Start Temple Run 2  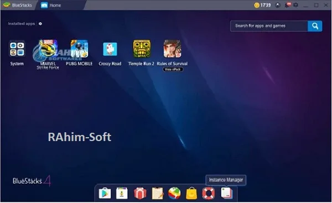(x=142, y=49)
